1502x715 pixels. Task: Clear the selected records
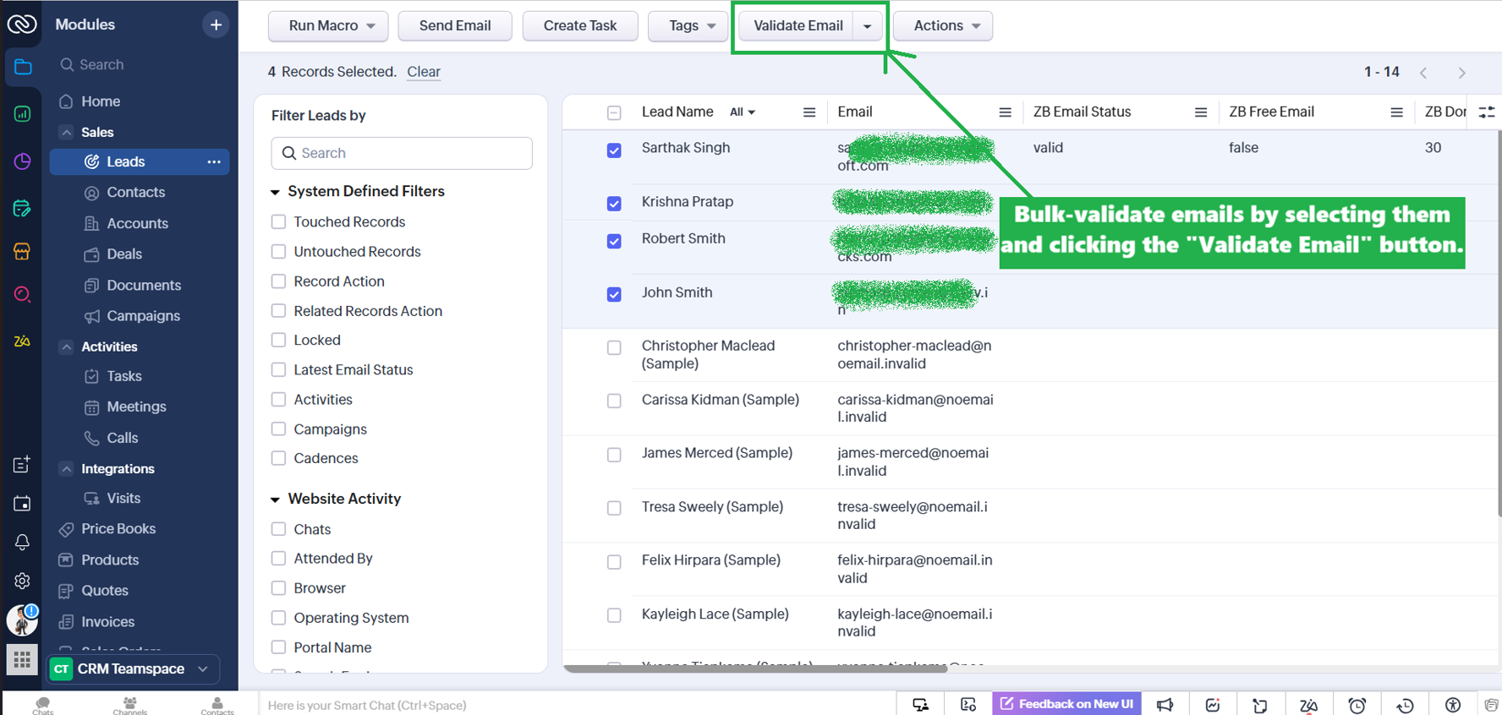423,72
